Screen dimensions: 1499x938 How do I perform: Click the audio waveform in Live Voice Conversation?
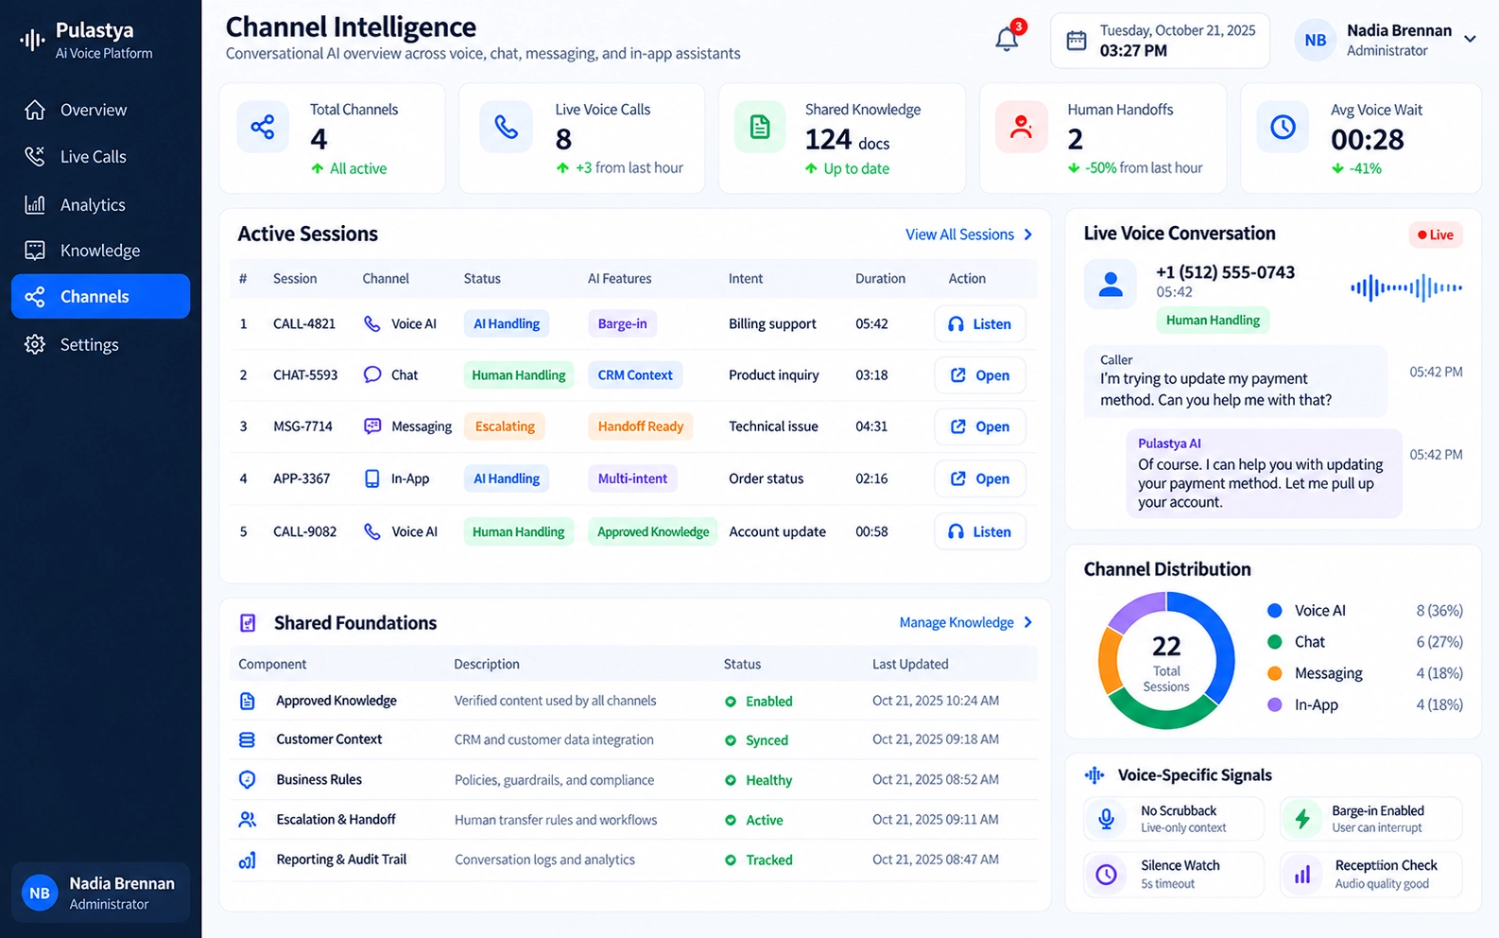pos(1406,287)
